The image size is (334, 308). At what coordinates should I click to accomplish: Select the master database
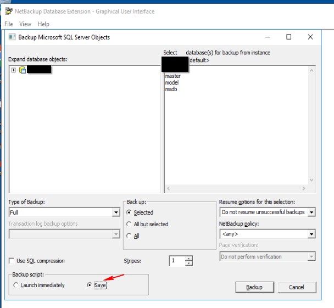[x=172, y=76]
